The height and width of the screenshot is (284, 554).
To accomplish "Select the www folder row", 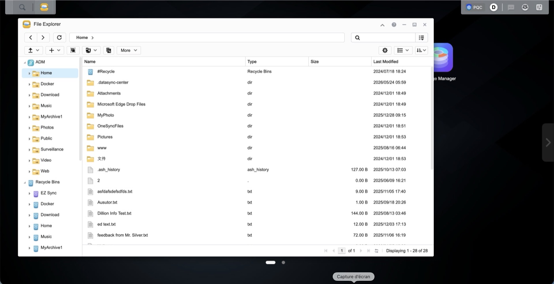I will click(x=256, y=148).
